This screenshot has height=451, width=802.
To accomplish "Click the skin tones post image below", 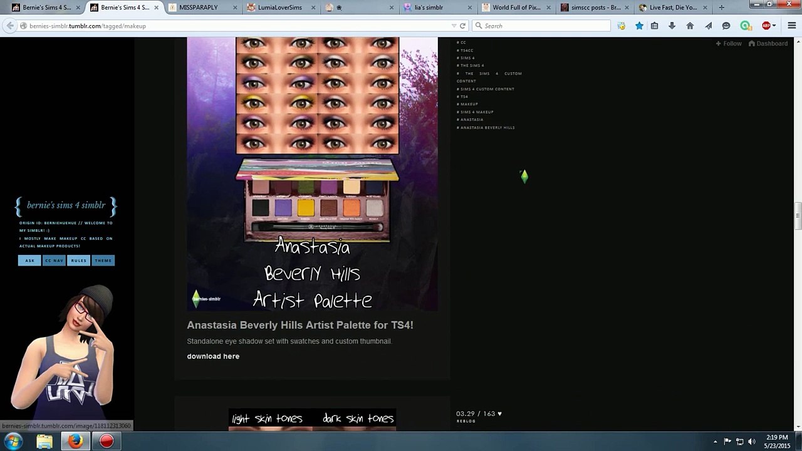I will pyautogui.click(x=312, y=420).
